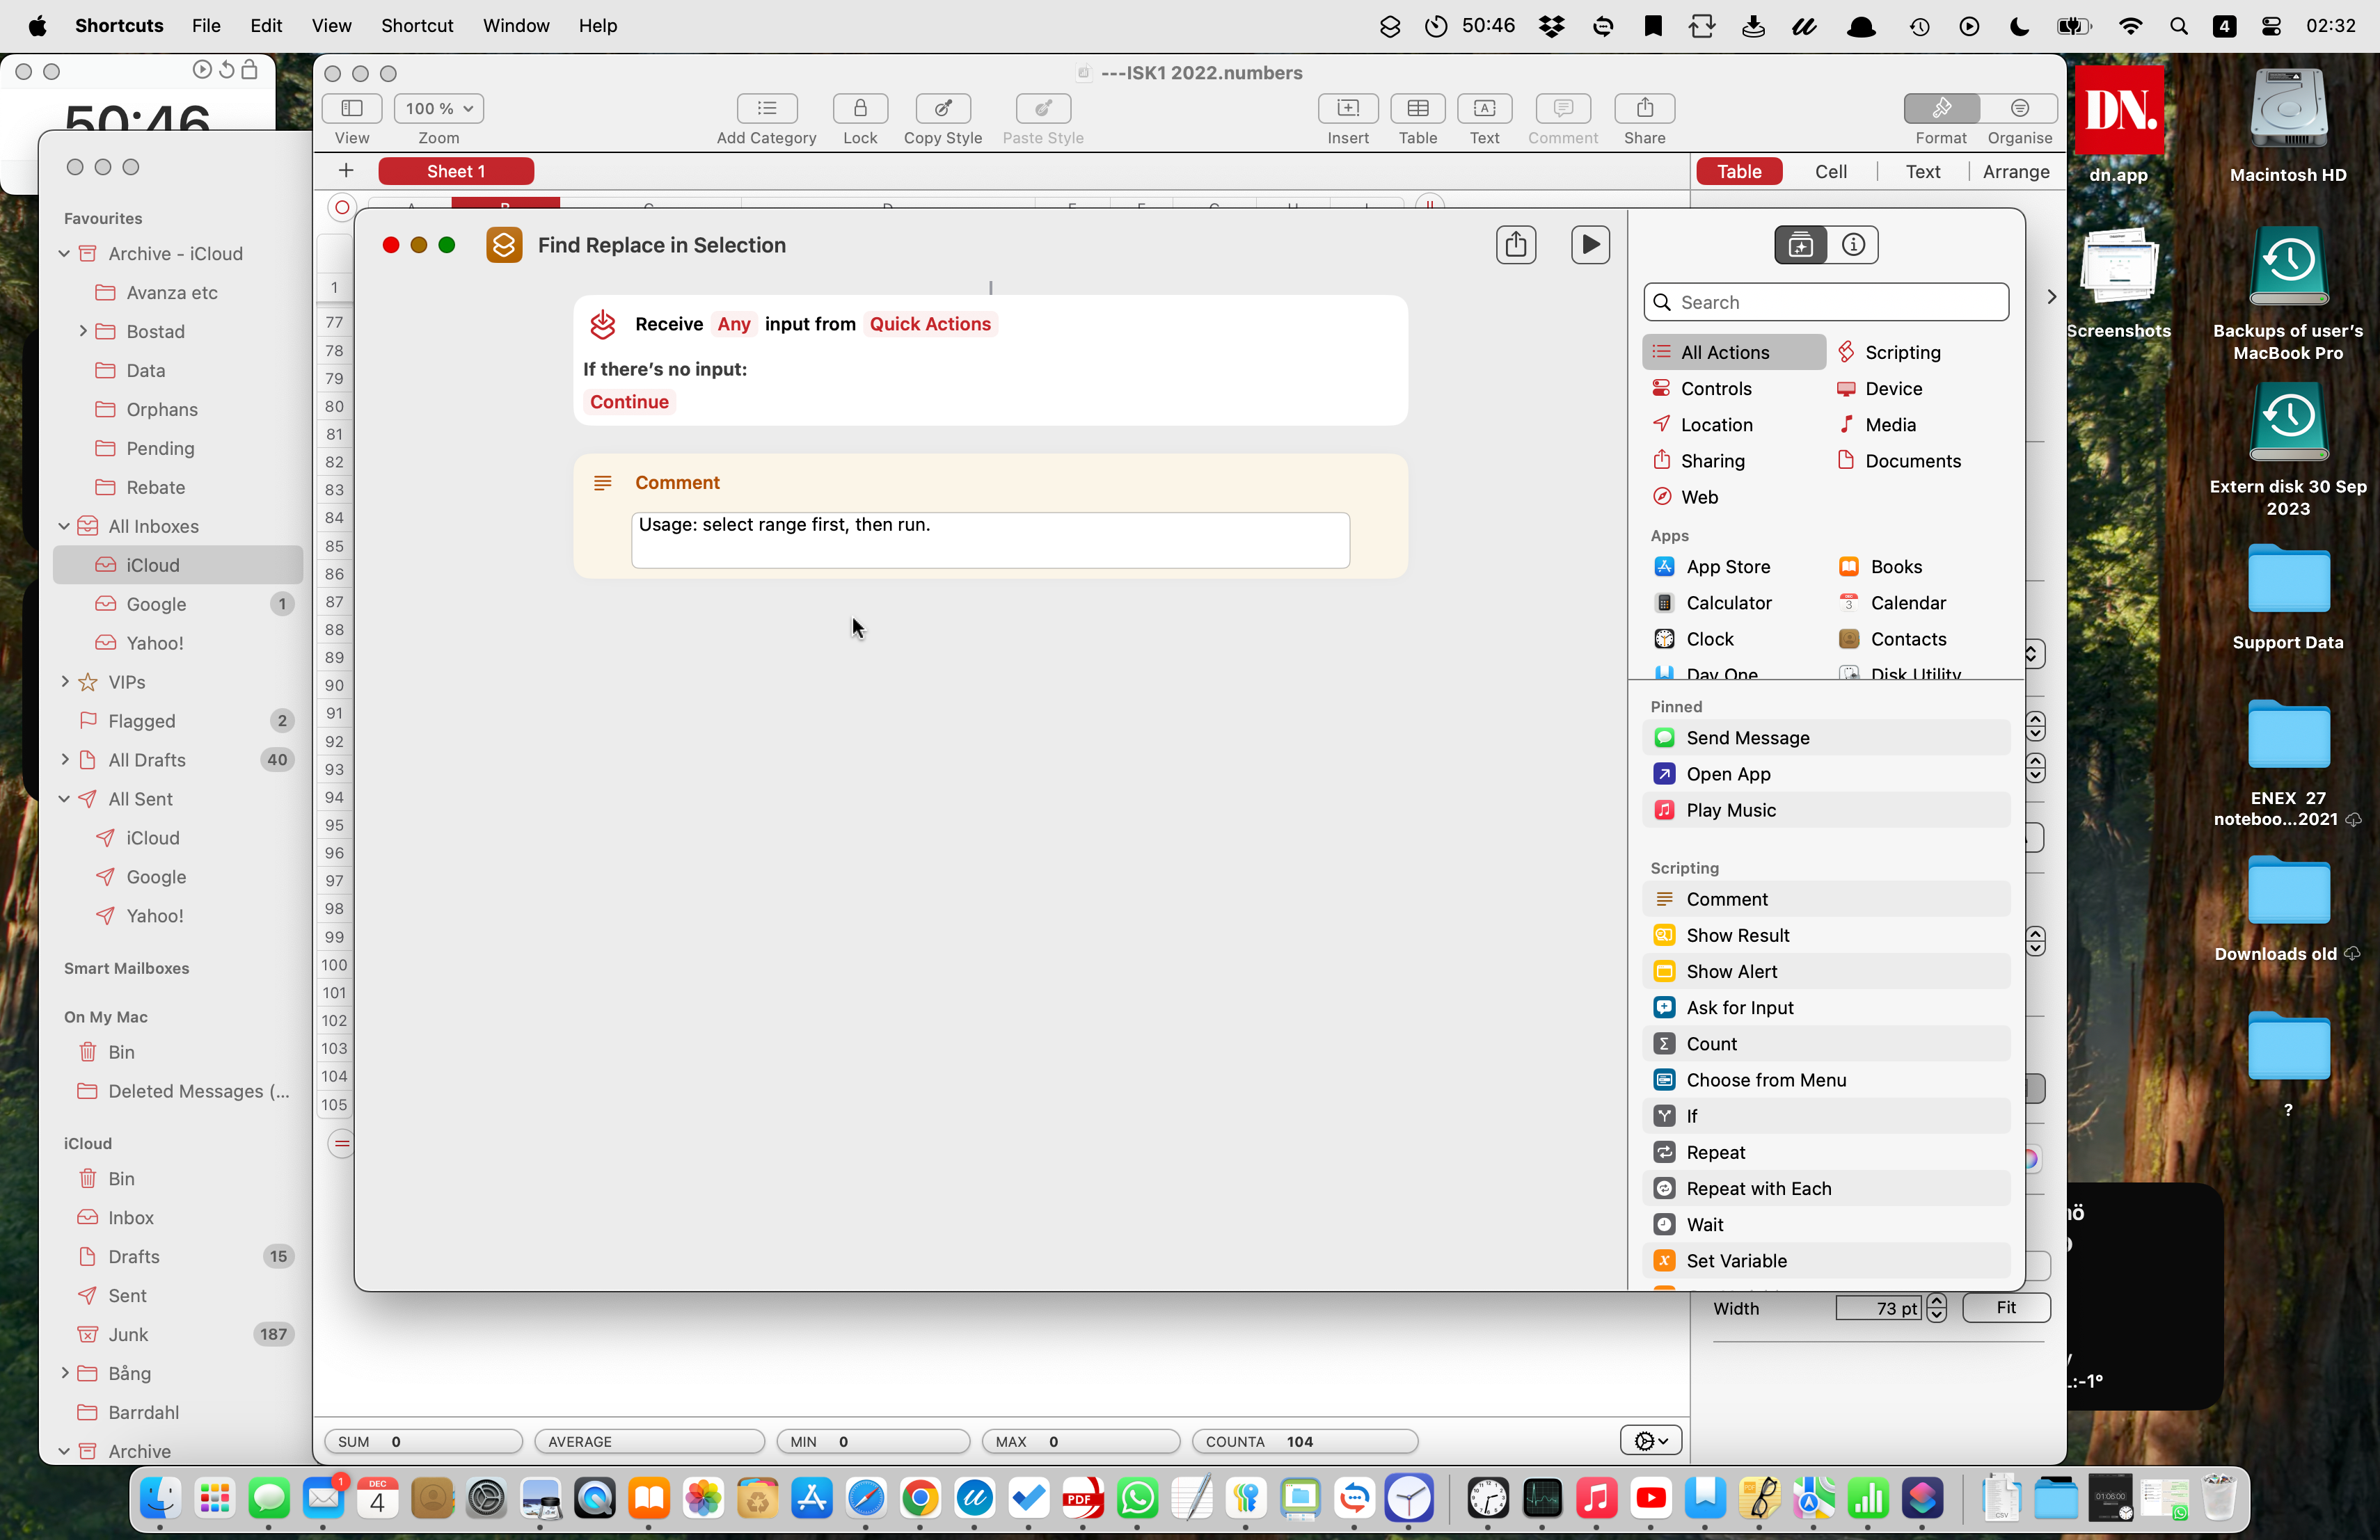
Task: Show shortcut details info icon
Action: click(x=1853, y=245)
